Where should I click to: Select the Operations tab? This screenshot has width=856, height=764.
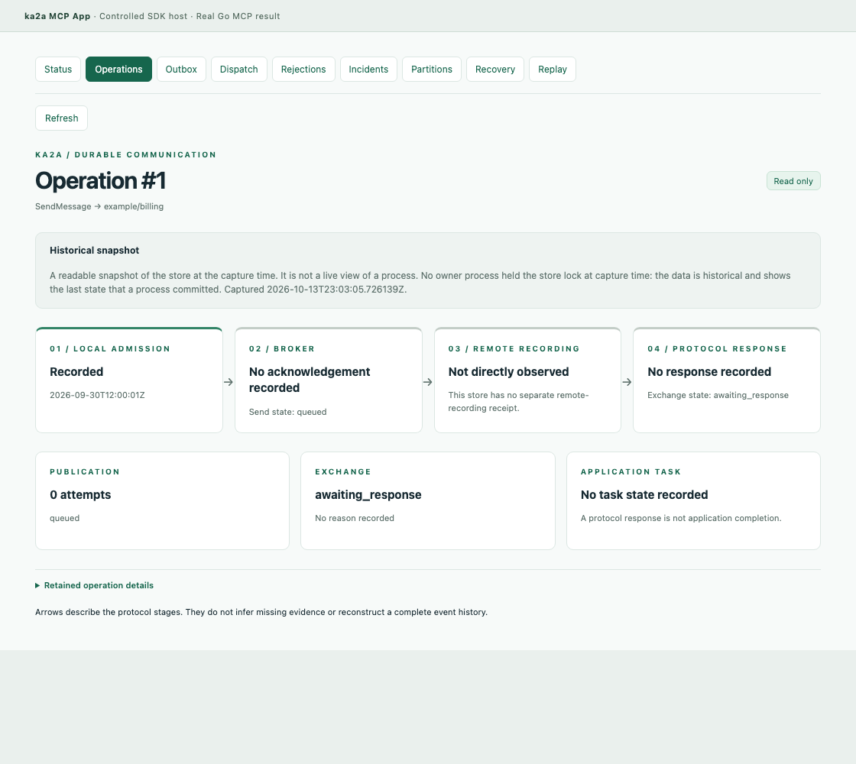(118, 70)
